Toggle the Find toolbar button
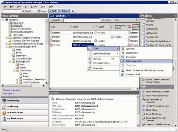This screenshot has width=178, height=132. point(52,11)
